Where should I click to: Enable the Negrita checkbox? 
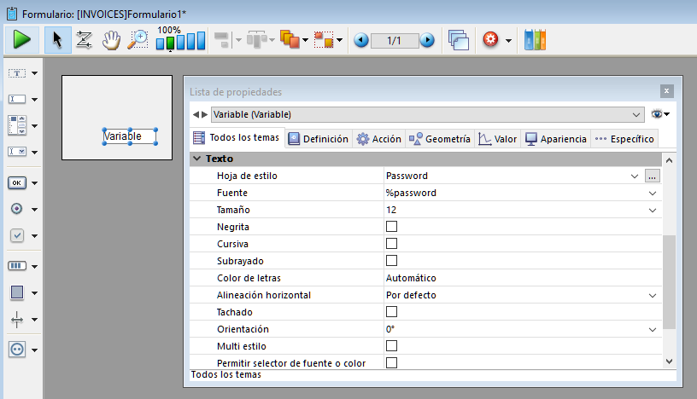click(x=392, y=227)
